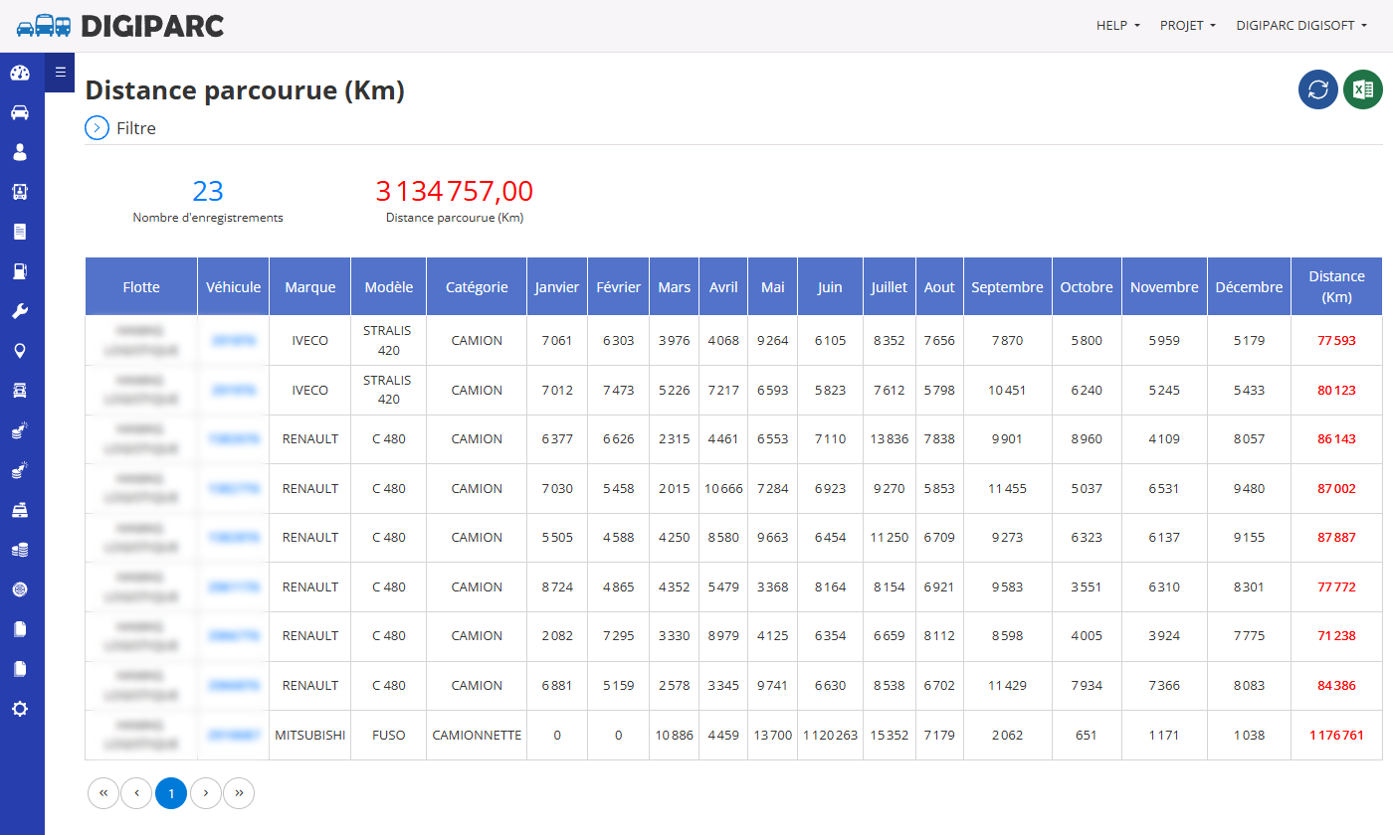Click the round wheel sidebar icon

pos(20,588)
